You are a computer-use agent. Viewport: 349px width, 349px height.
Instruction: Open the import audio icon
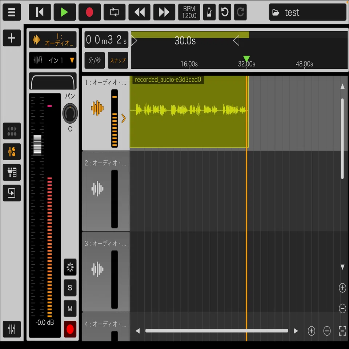12,193
